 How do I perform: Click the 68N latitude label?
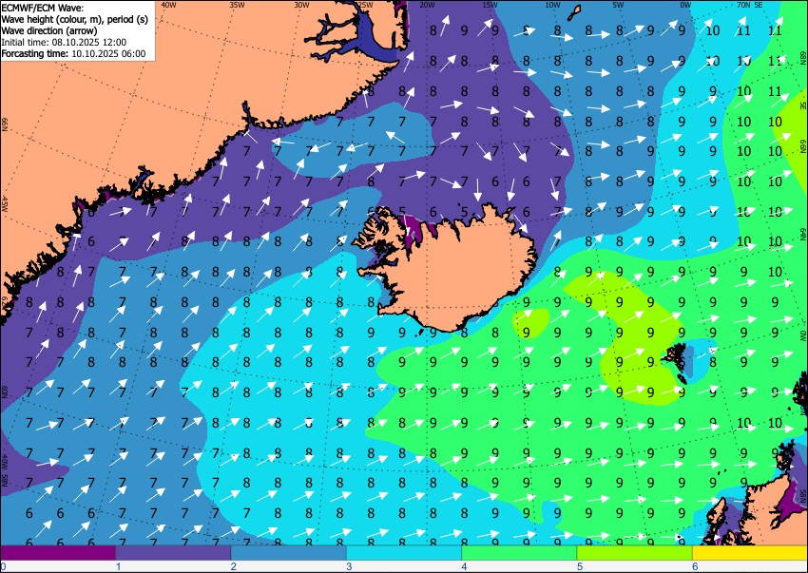click(x=803, y=56)
